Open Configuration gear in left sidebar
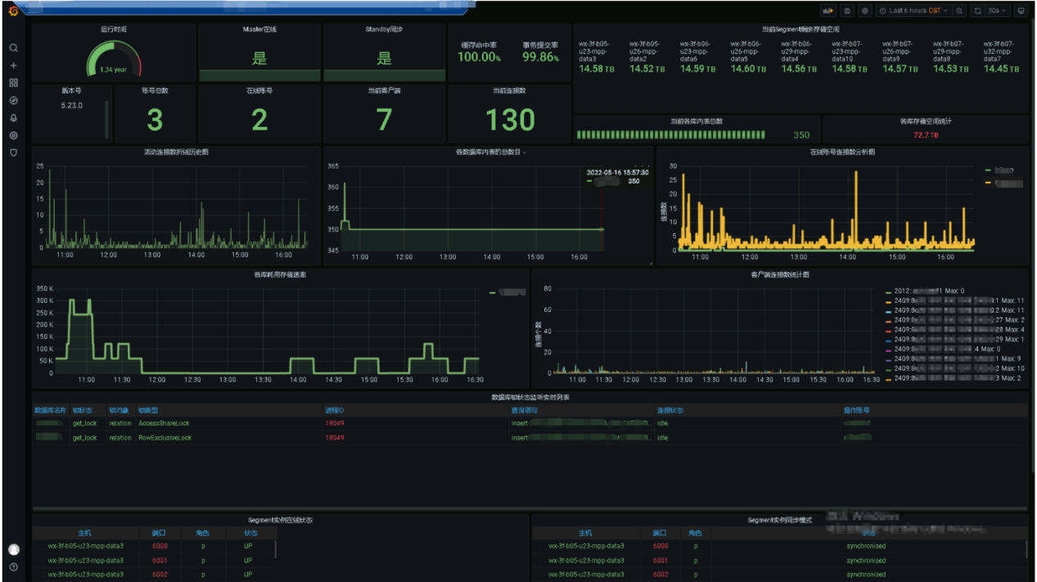Screen dimensions: 1037x582 coord(13,136)
